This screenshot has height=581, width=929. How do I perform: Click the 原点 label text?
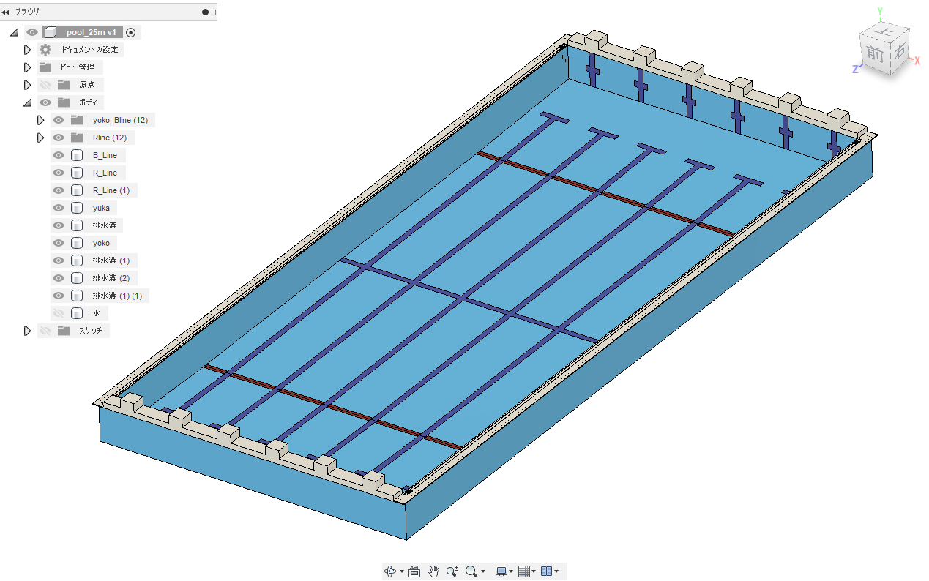[87, 85]
